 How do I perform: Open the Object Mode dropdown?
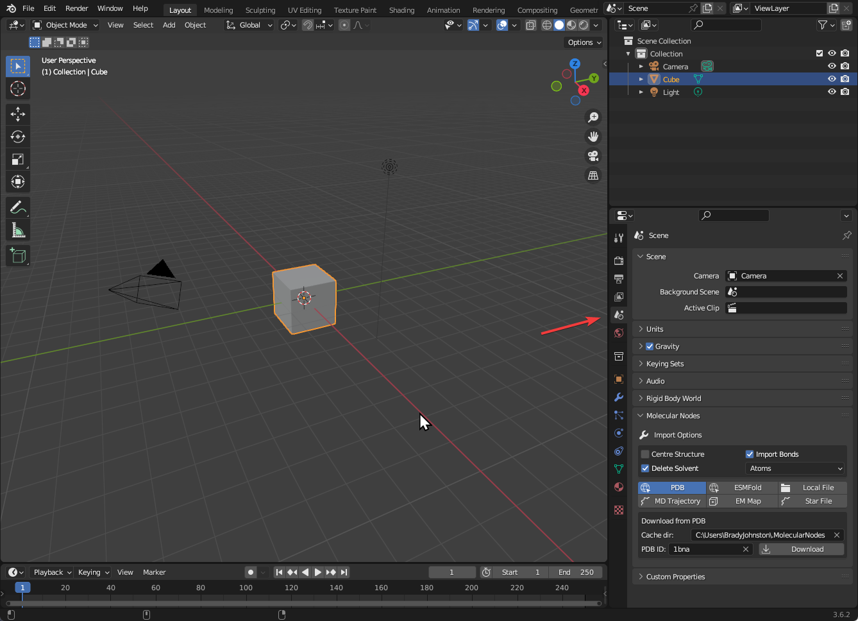click(65, 25)
